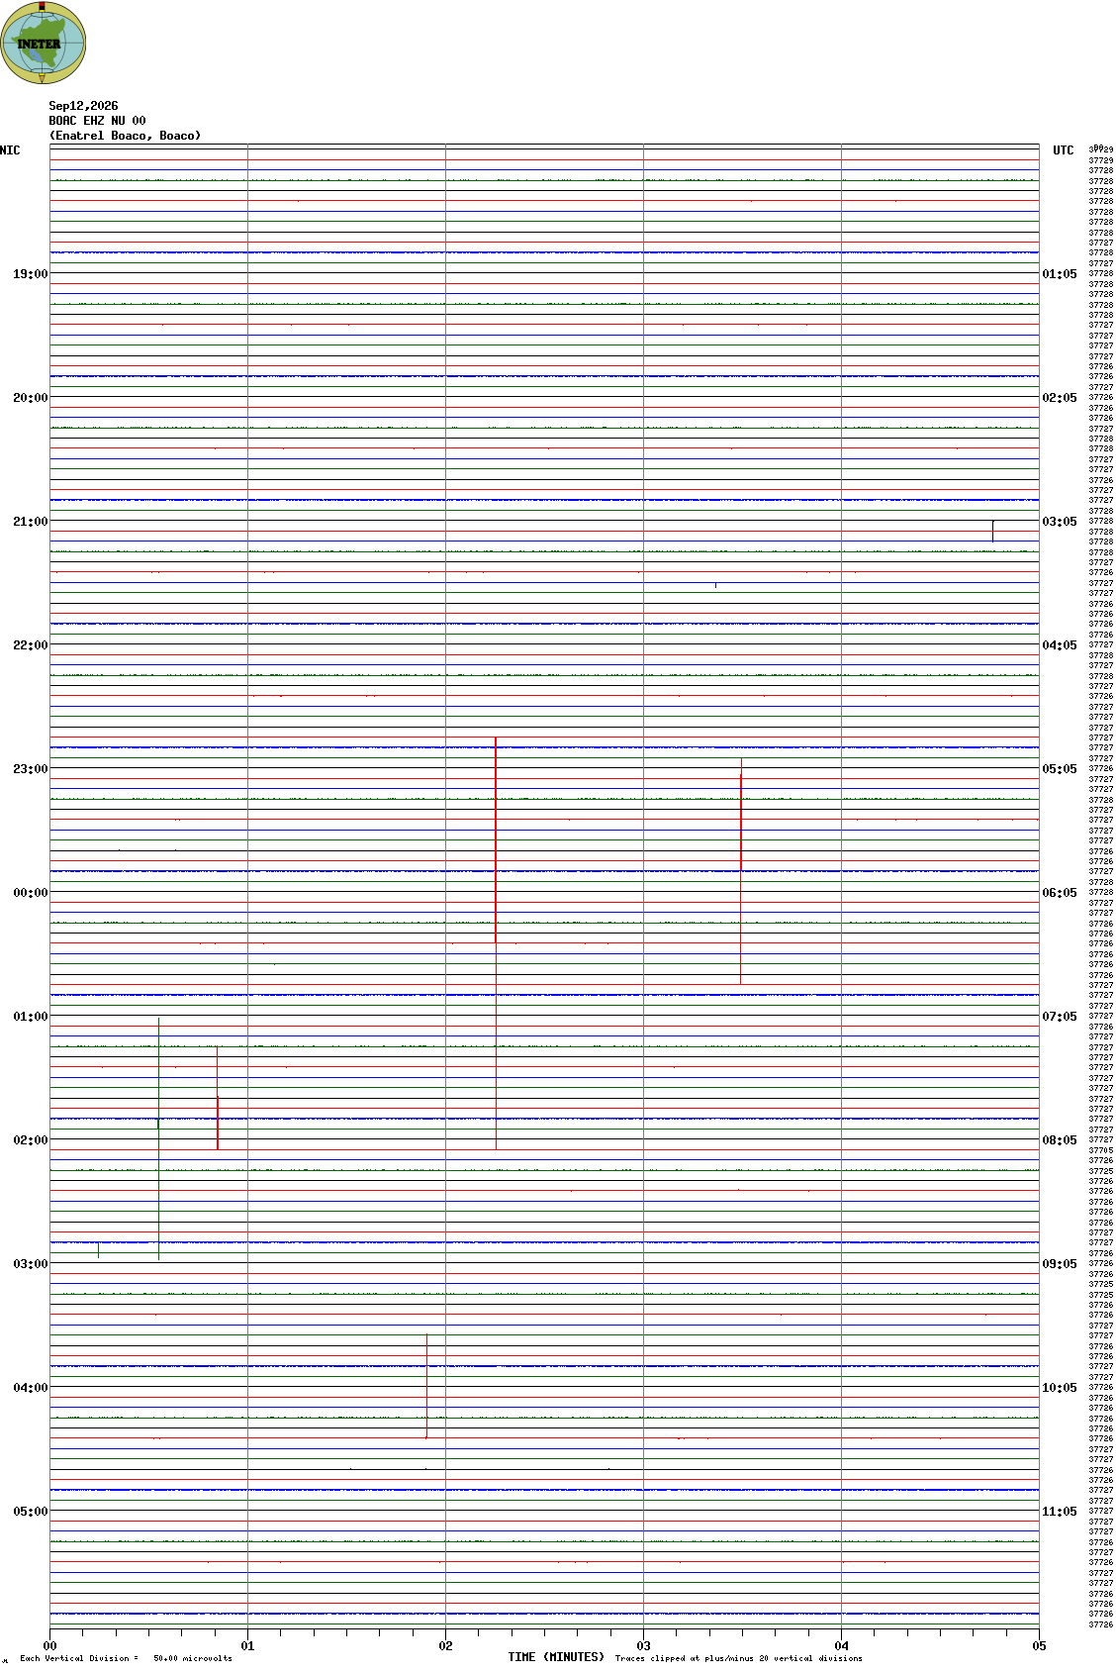Click the INETER logo
The width and height of the screenshot is (1118, 1672).
click(x=43, y=43)
